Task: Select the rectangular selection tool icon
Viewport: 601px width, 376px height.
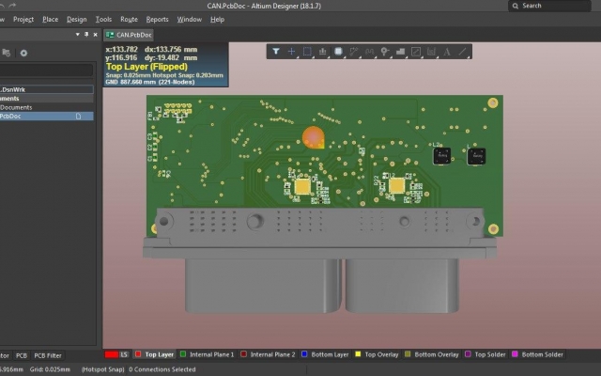Action: (307, 52)
